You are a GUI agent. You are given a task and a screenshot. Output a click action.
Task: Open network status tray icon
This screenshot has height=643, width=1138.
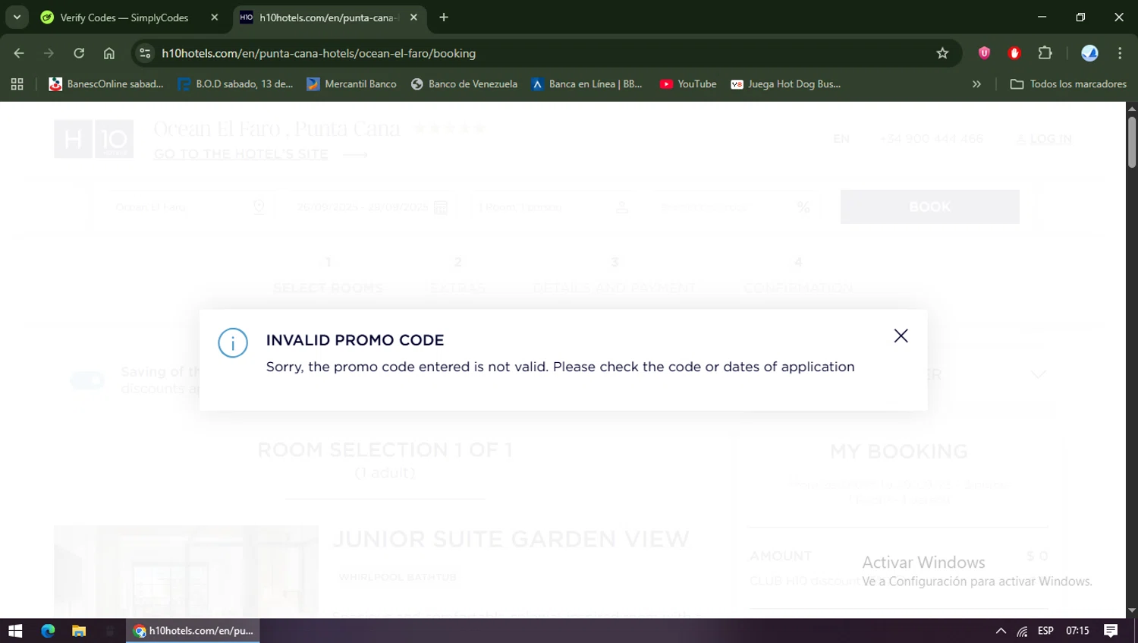(x=1023, y=631)
